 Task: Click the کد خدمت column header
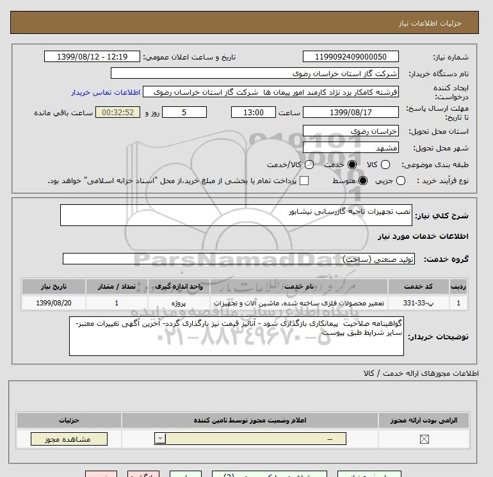(419, 286)
